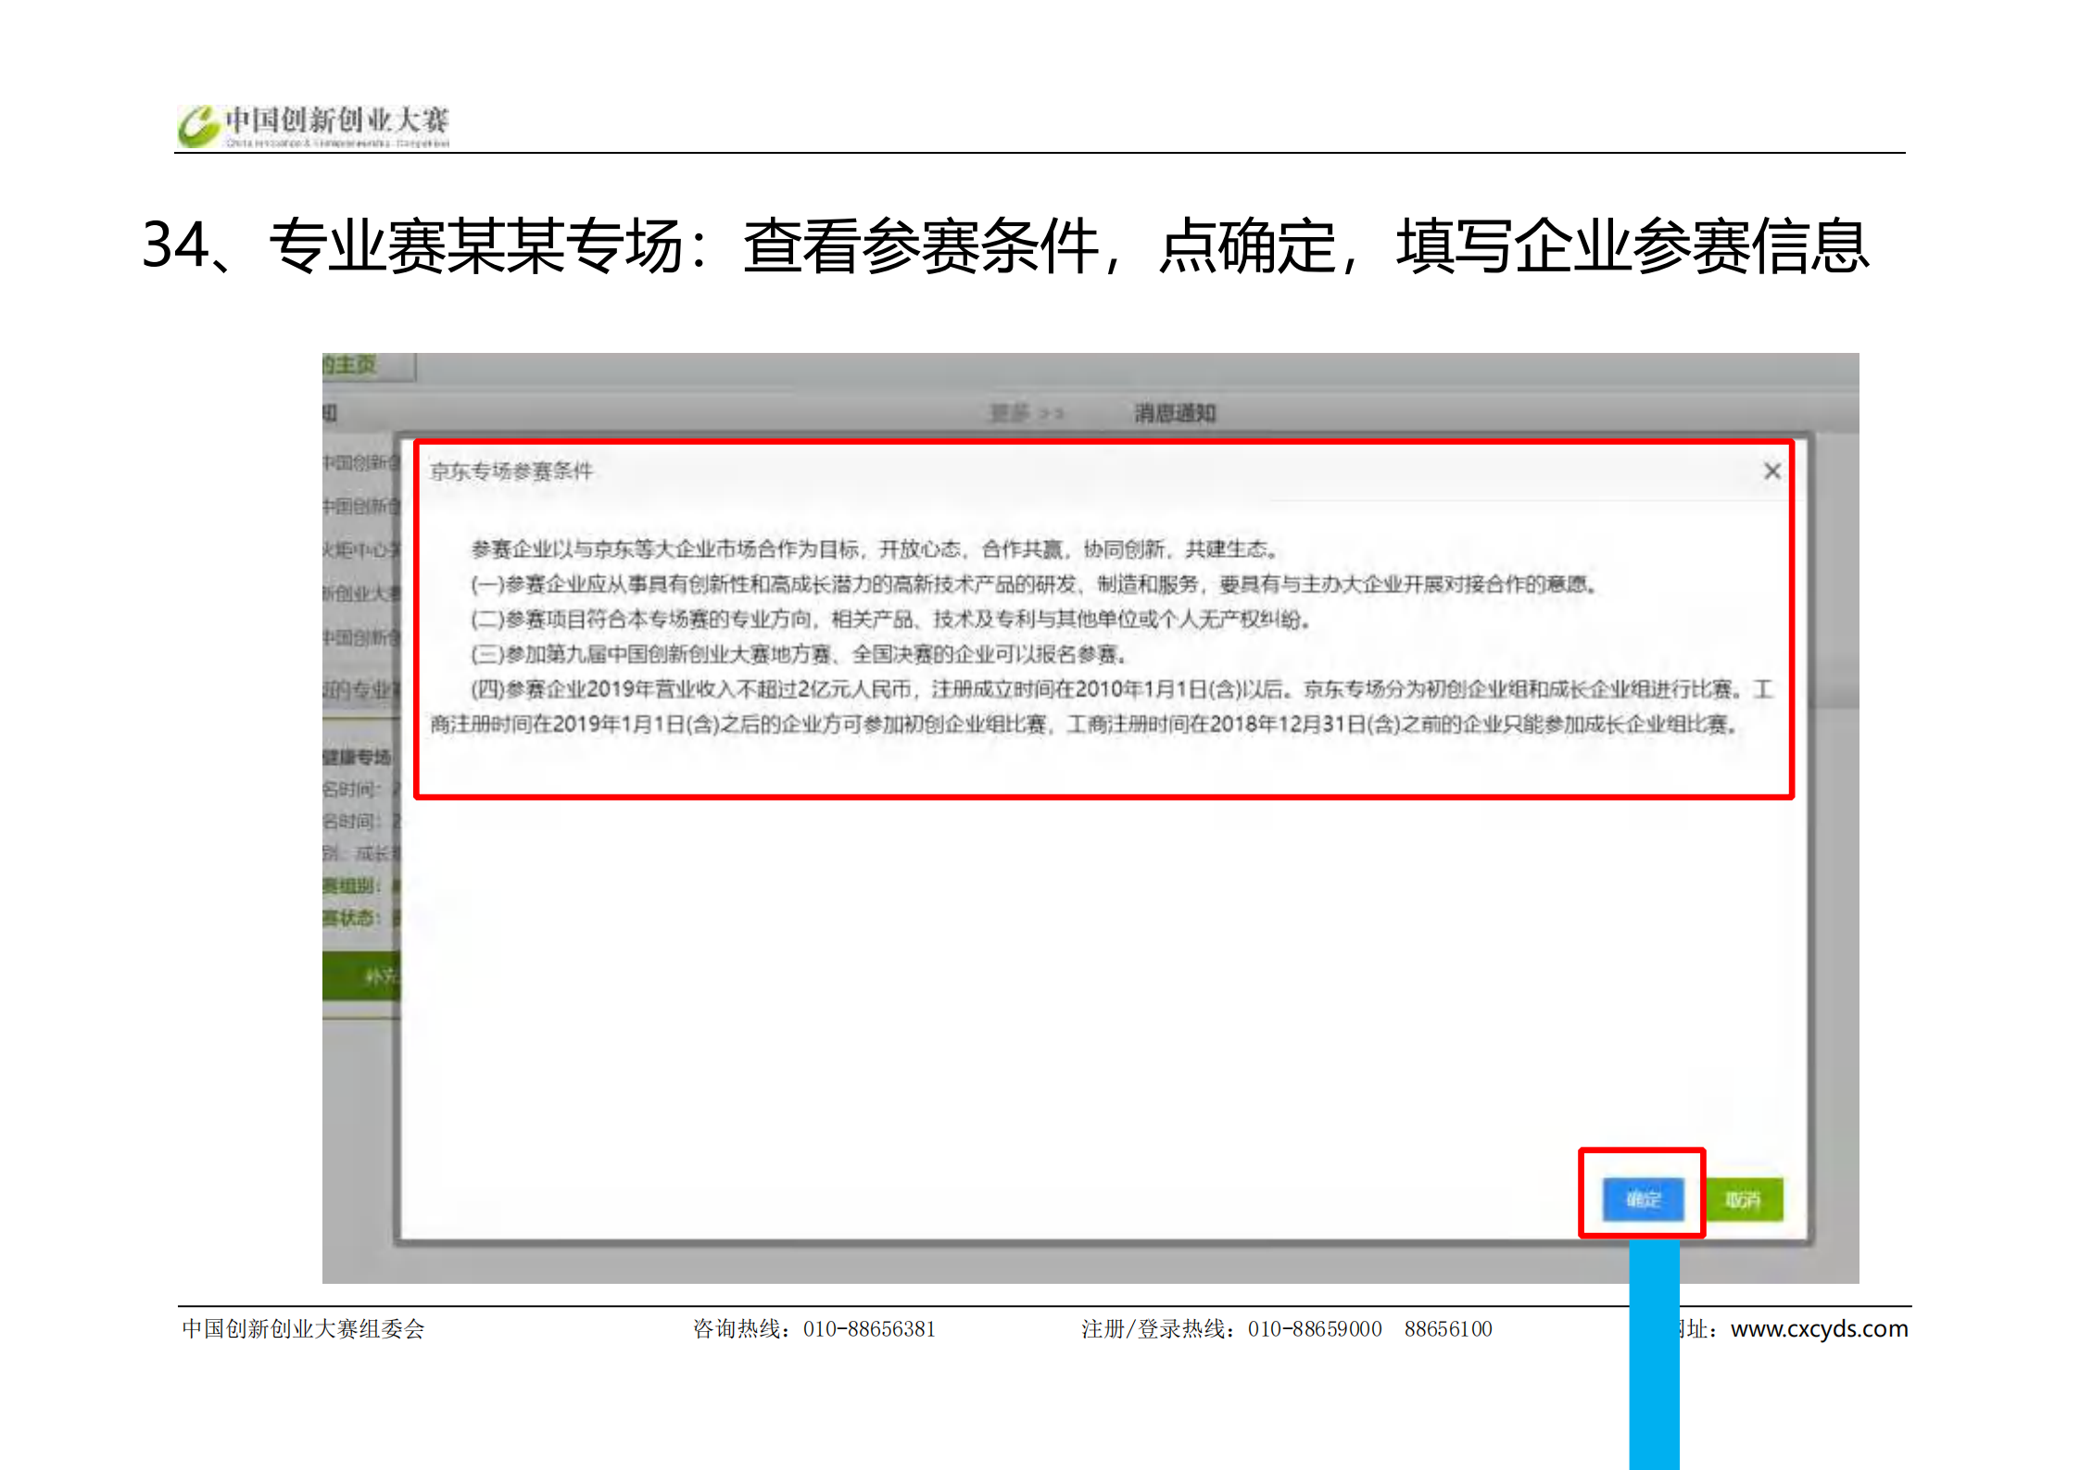This screenshot has height=1470, width=2080.
Task: Select the 健康专场 heading on left
Action: coord(358,757)
